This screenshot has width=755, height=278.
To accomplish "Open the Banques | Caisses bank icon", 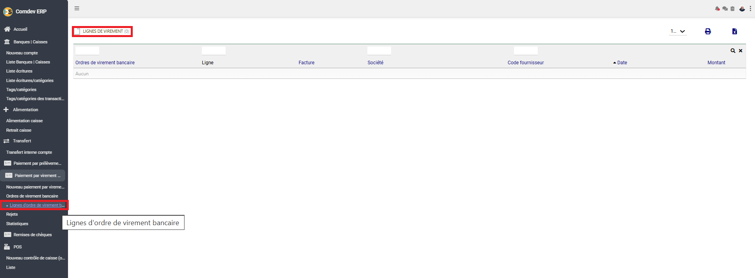I will [7, 42].
